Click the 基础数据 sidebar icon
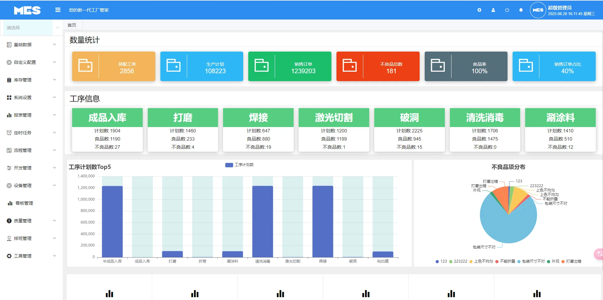Screen dimensions: 603x300 tap(9, 45)
